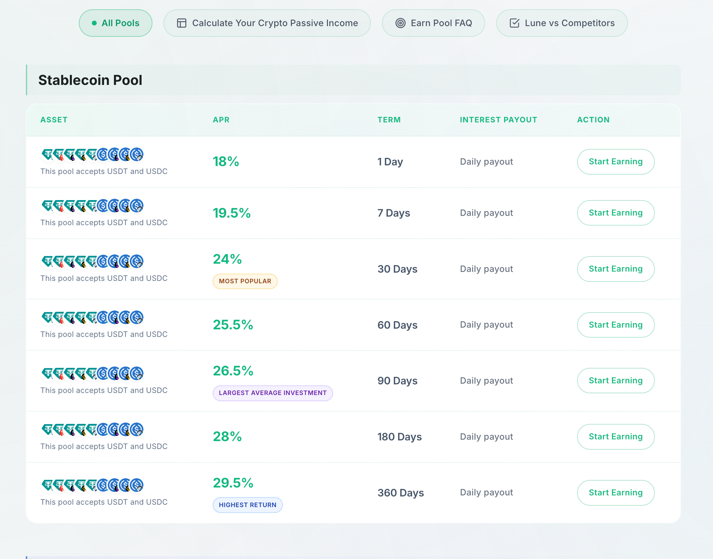Click the first USDT icon in 1 Day row

coord(48,154)
